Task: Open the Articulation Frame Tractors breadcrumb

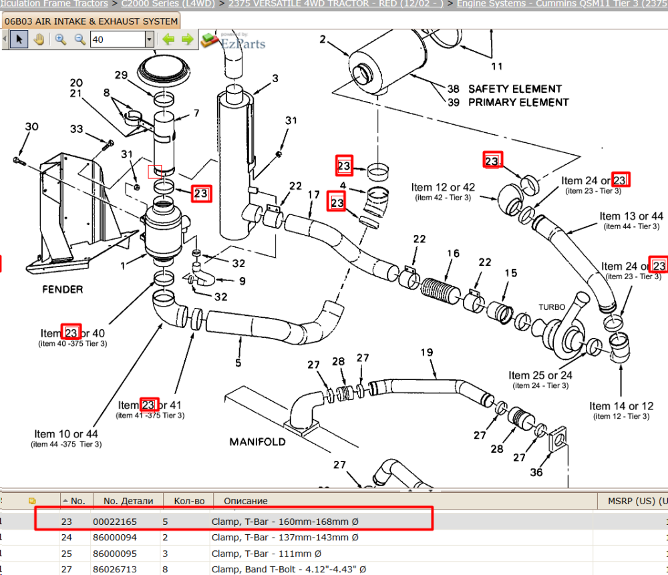Action: coord(54,4)
